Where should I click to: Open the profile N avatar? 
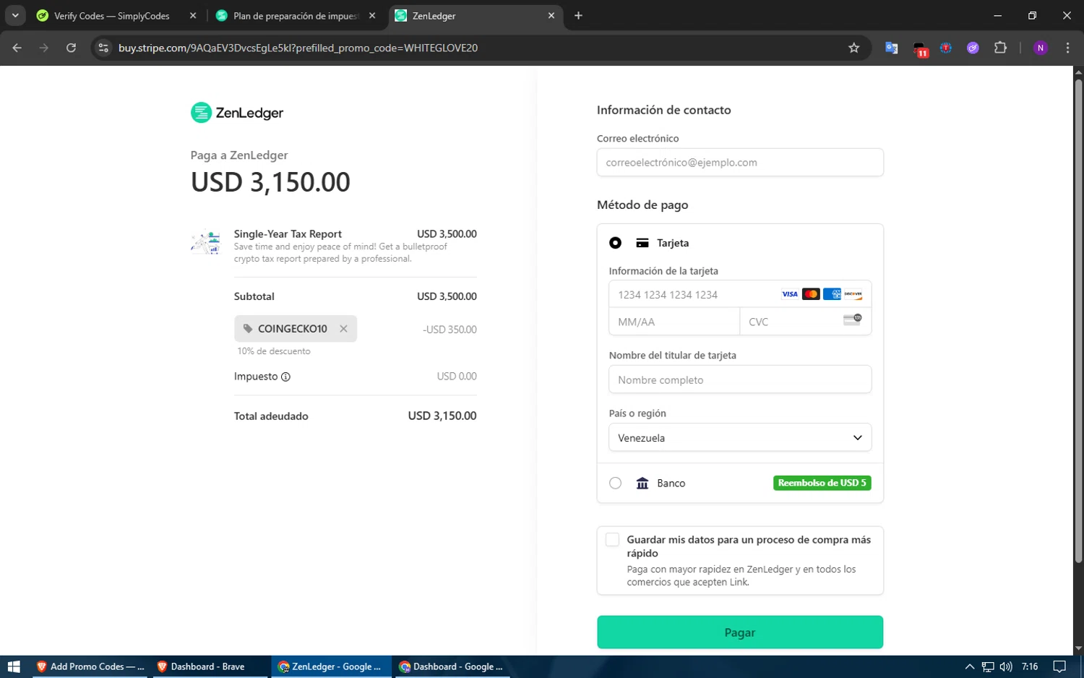point(1041,48)
